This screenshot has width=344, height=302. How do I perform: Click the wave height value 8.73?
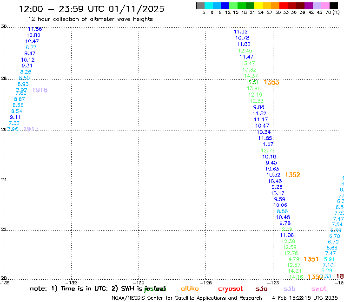click(x=31, y=47)
